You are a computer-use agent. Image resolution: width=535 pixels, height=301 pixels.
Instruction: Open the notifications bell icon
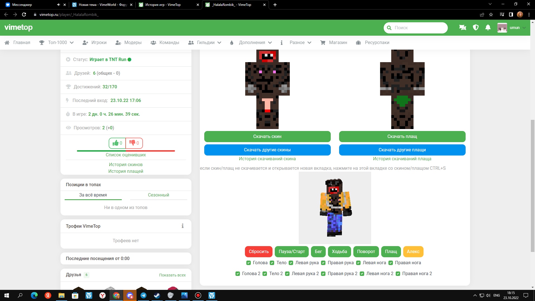[x=488, y=28]
